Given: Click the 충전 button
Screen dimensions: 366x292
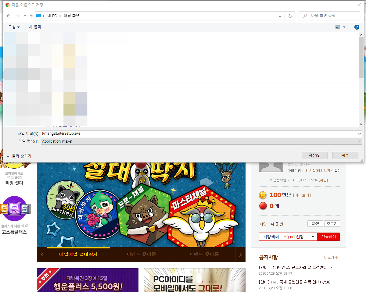Looking at the screenshot, I should 315,223.
